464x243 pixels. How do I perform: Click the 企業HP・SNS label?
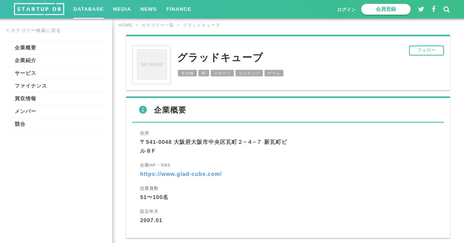[x=155, y=165]
